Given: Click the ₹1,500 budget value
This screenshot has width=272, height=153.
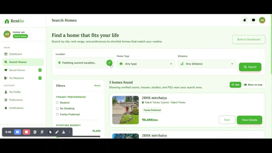Looking at the screenshot, I should pyautogui.click(x=96, y=131).
